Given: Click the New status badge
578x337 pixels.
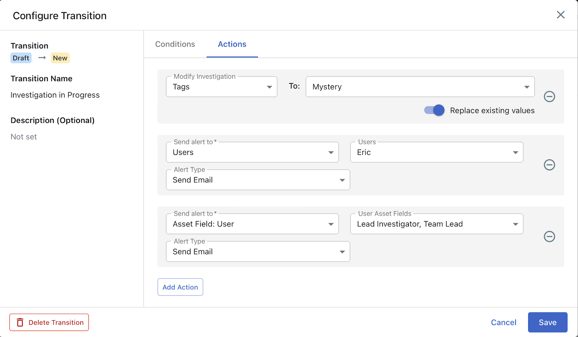Looking at the screenshot, I should click(60, 58).
